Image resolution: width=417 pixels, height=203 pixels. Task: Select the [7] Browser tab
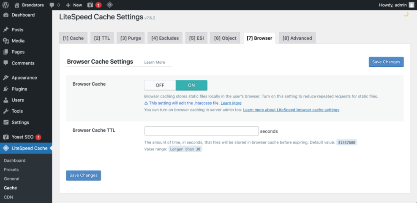259,38
